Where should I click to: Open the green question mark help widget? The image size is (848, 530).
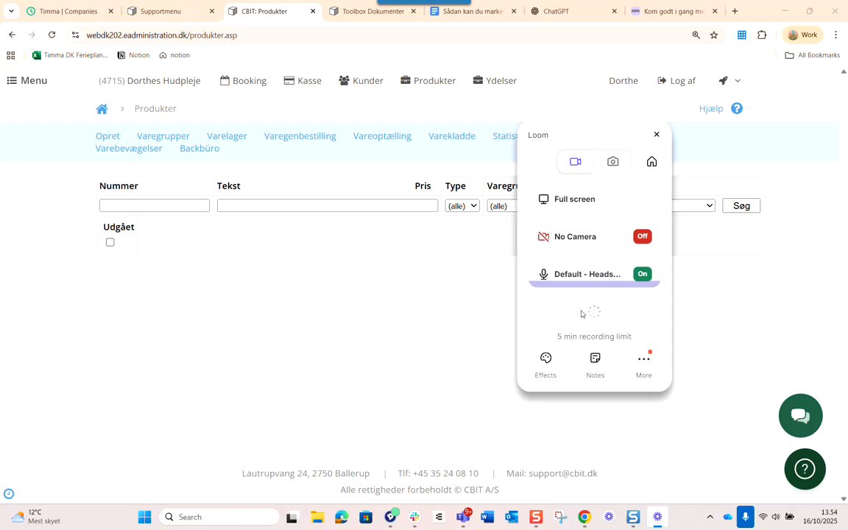(805, 469)
